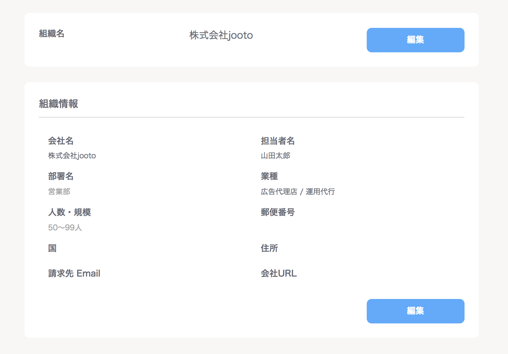Click the 人数・規模 field label
This screenshot has height=354, width=508.
pos(70,212)
